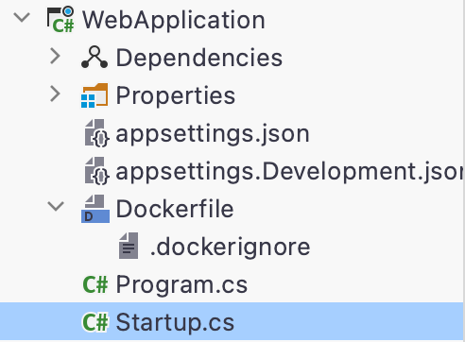Click the C# icon next to Startup.cs
Image resolution: width=465 pixels, height=342 pixels.
95,322
